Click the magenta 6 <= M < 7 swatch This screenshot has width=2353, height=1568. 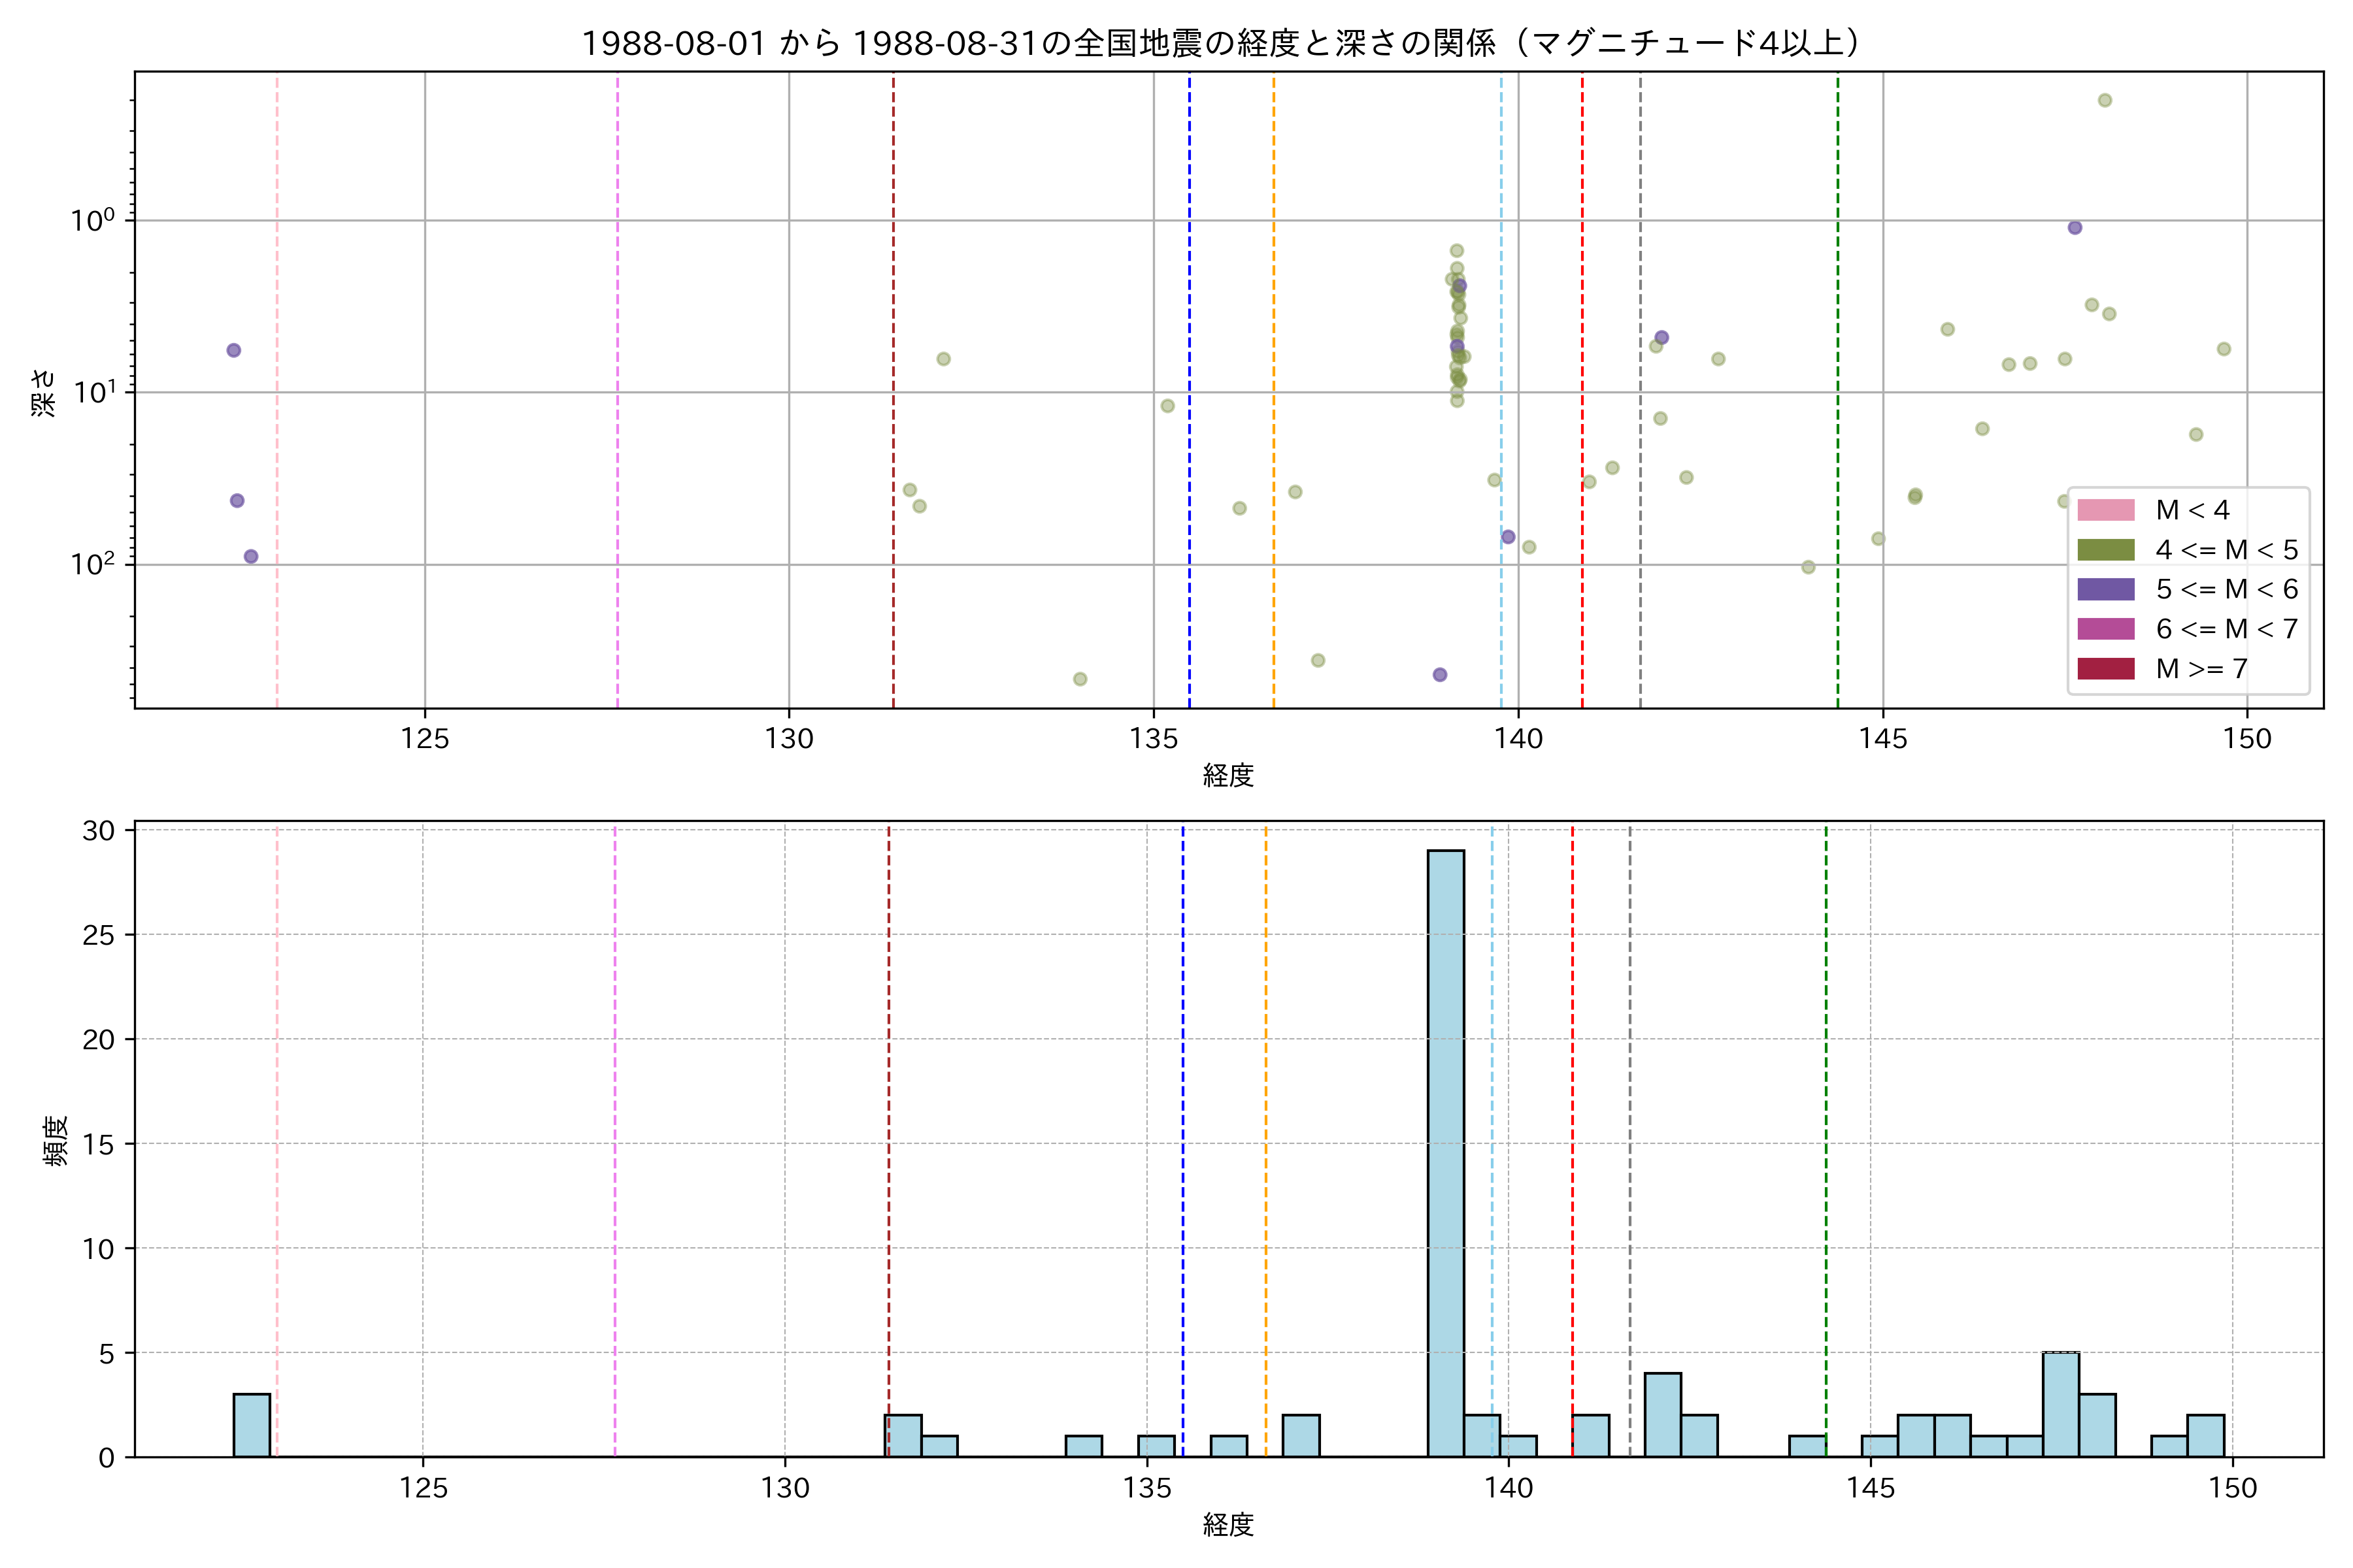[x=2105, y=629]
